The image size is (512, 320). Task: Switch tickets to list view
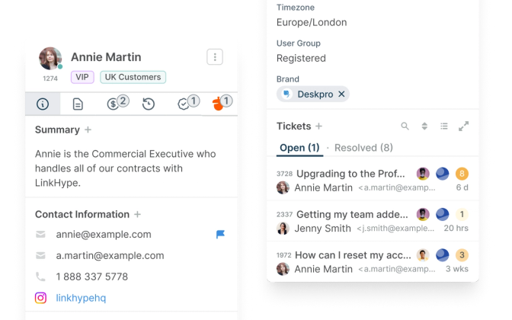(444, 126)
